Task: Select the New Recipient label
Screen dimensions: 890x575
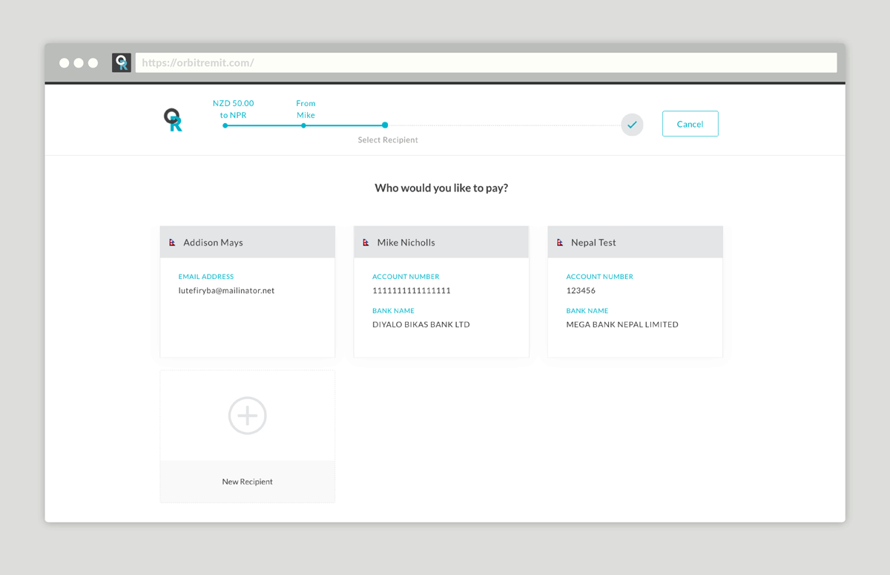Action: (x=247, y=482)
